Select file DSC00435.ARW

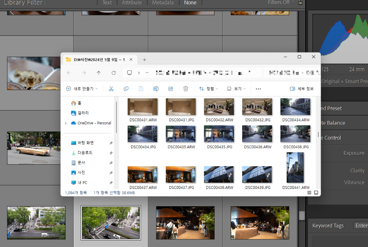tap(181, 137)
